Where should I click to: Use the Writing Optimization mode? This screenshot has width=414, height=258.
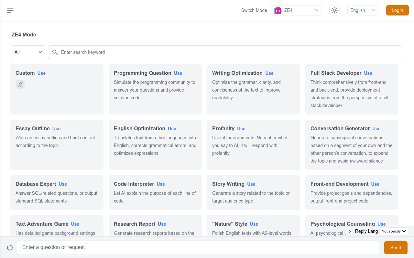click(269, 73)
